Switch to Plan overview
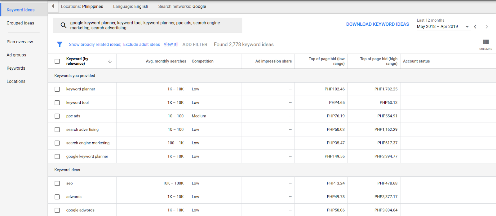Screen dimensions: 496x216 click(x=20, y=42)
